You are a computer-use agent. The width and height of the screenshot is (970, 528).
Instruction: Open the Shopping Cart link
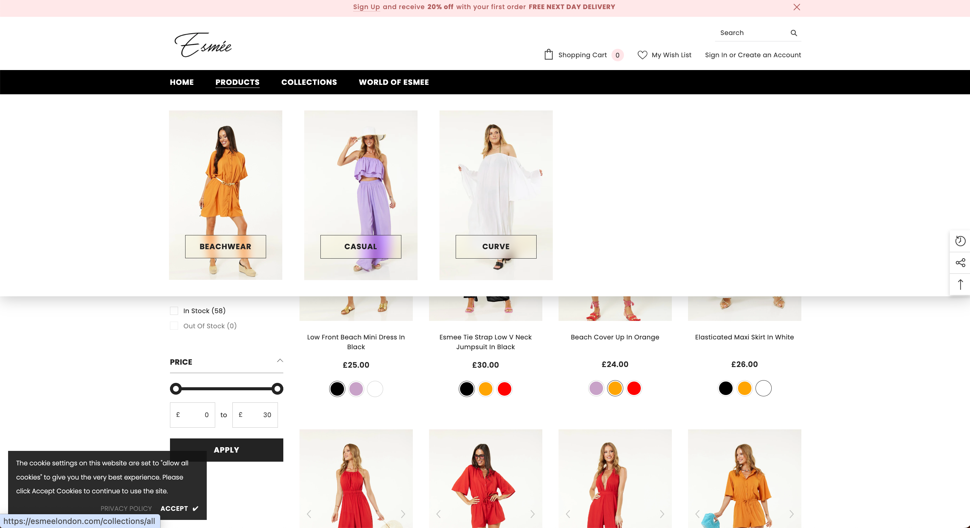(x=582, y=55)
